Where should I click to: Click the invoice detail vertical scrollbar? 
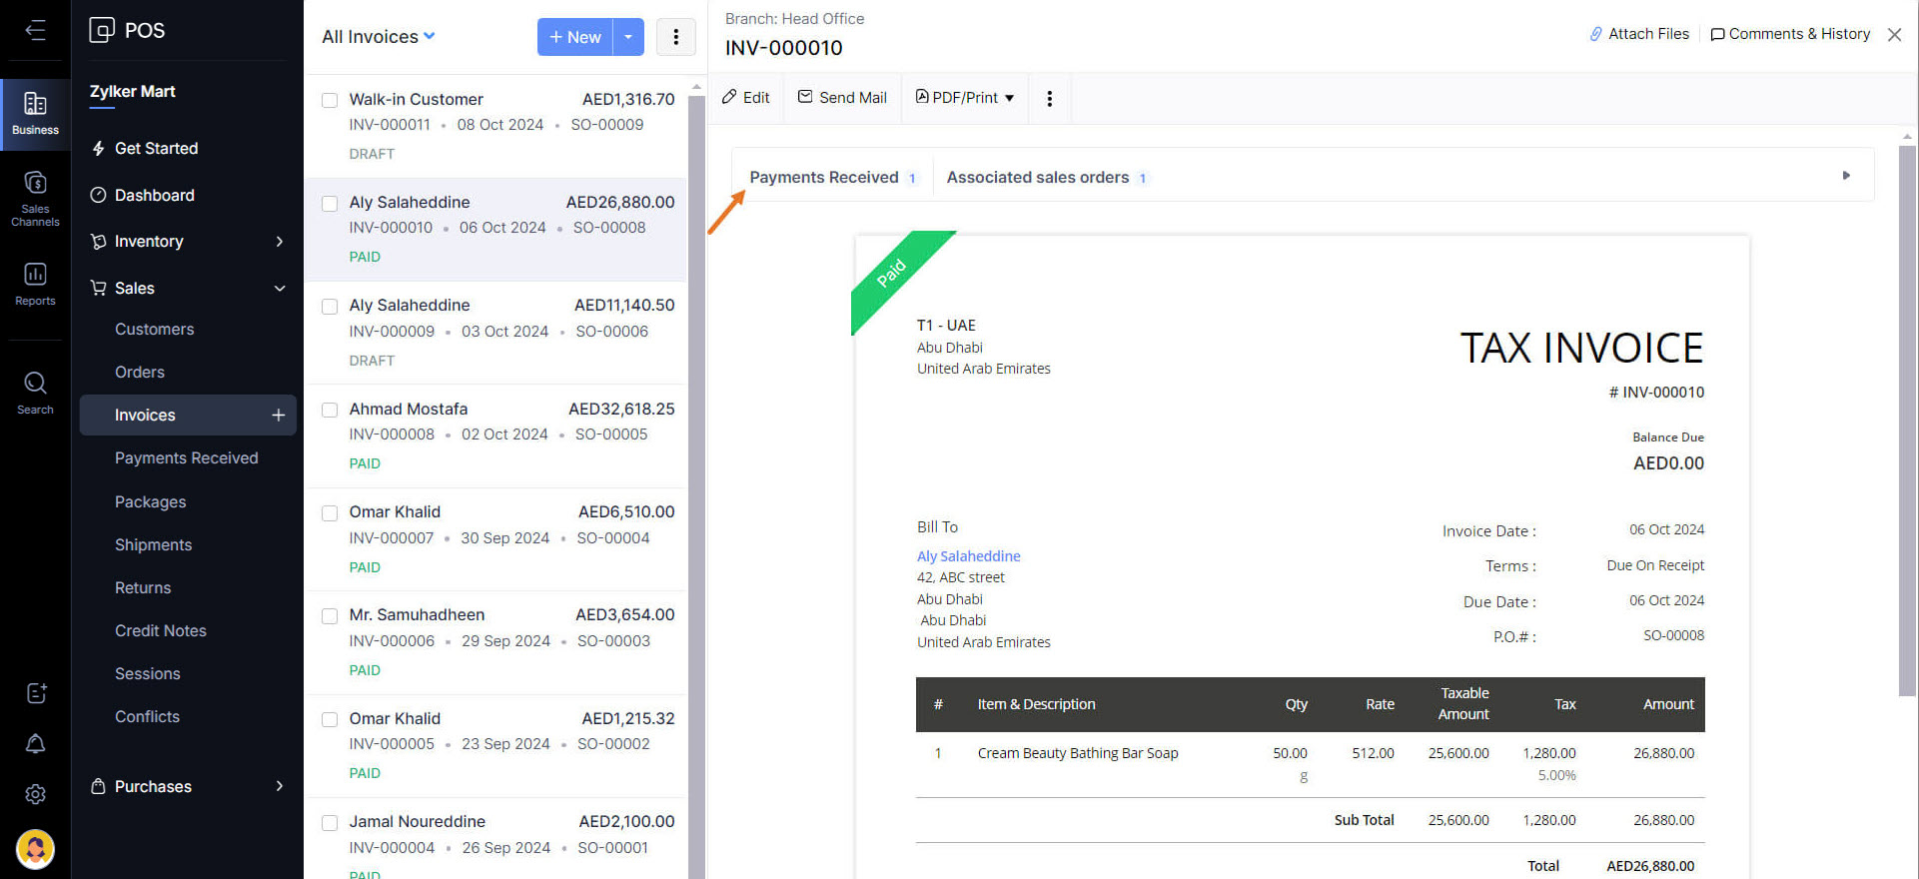[1907, 420]
